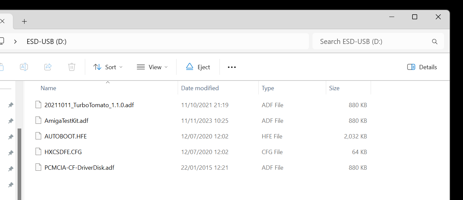Click the navigation pane scrollbar
463x200 pixels.
tap(20, 164)
